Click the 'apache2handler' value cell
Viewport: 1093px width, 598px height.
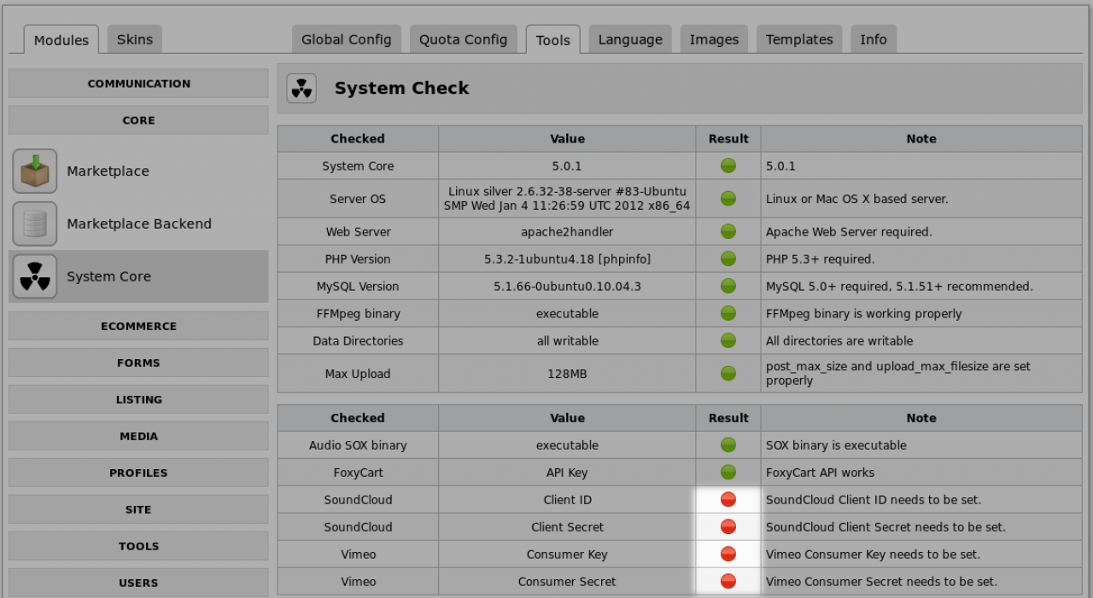click(567, 232)
